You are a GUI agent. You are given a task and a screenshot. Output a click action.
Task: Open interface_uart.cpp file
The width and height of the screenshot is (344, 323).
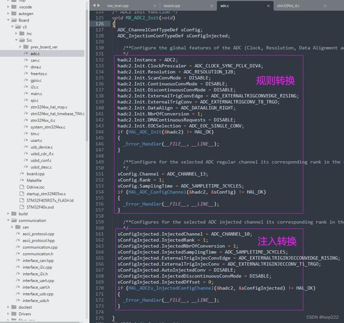38,280
